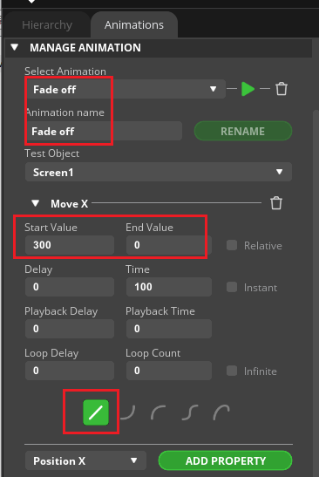319x477 pixels.
Task: Enable the Instant checkbox
Action: 232,287
